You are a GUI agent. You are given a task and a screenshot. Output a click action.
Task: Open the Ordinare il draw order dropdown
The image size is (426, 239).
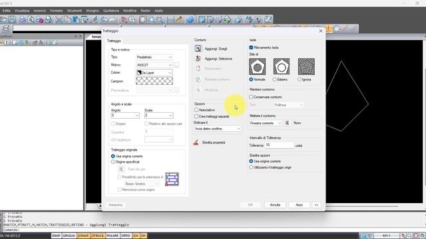218,129
